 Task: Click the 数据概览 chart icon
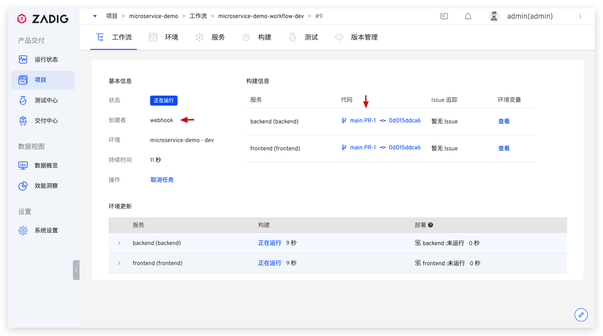point(23,165)
